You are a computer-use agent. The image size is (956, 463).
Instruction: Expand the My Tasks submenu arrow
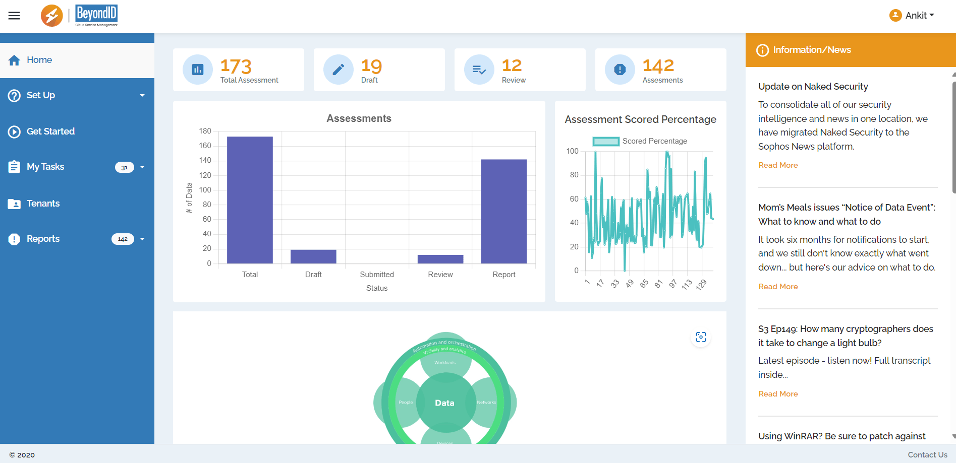[x=142, y=167]
